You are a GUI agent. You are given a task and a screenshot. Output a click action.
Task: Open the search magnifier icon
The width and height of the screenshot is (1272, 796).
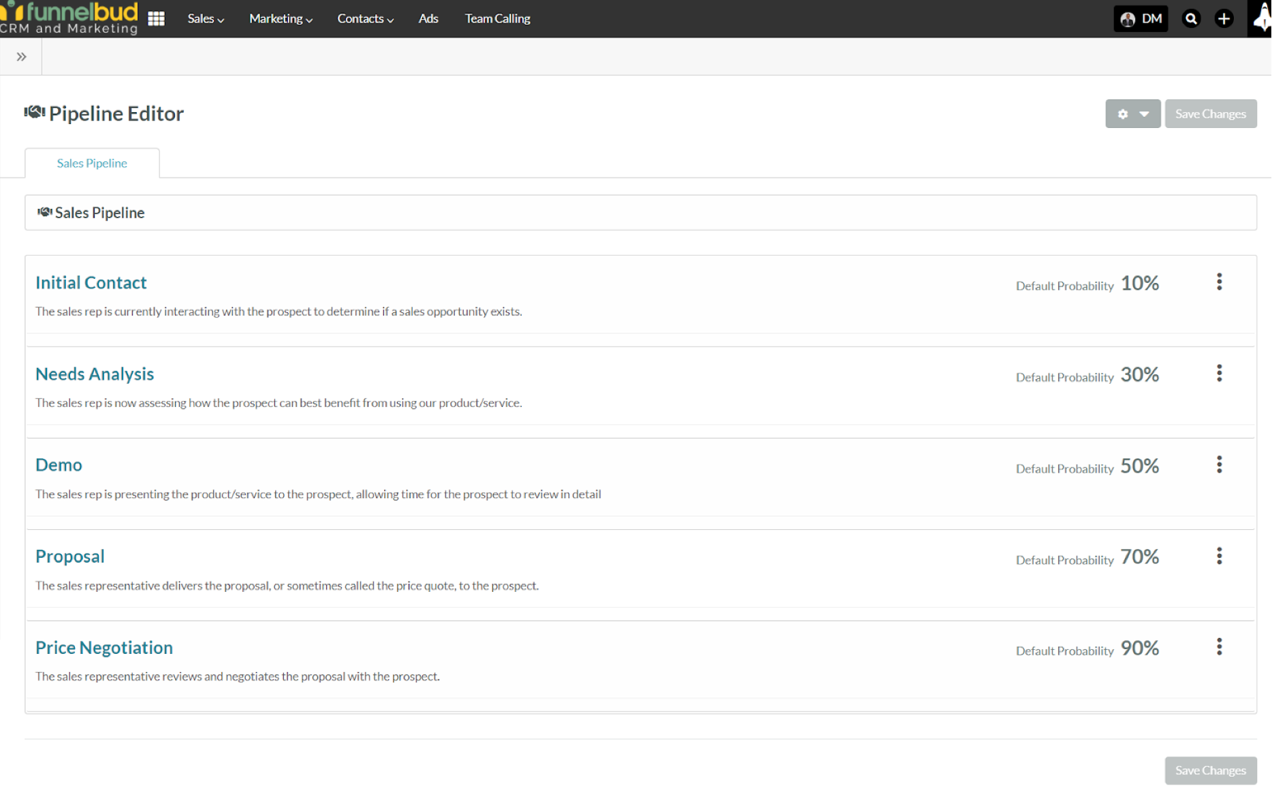tap(1191, 18)
